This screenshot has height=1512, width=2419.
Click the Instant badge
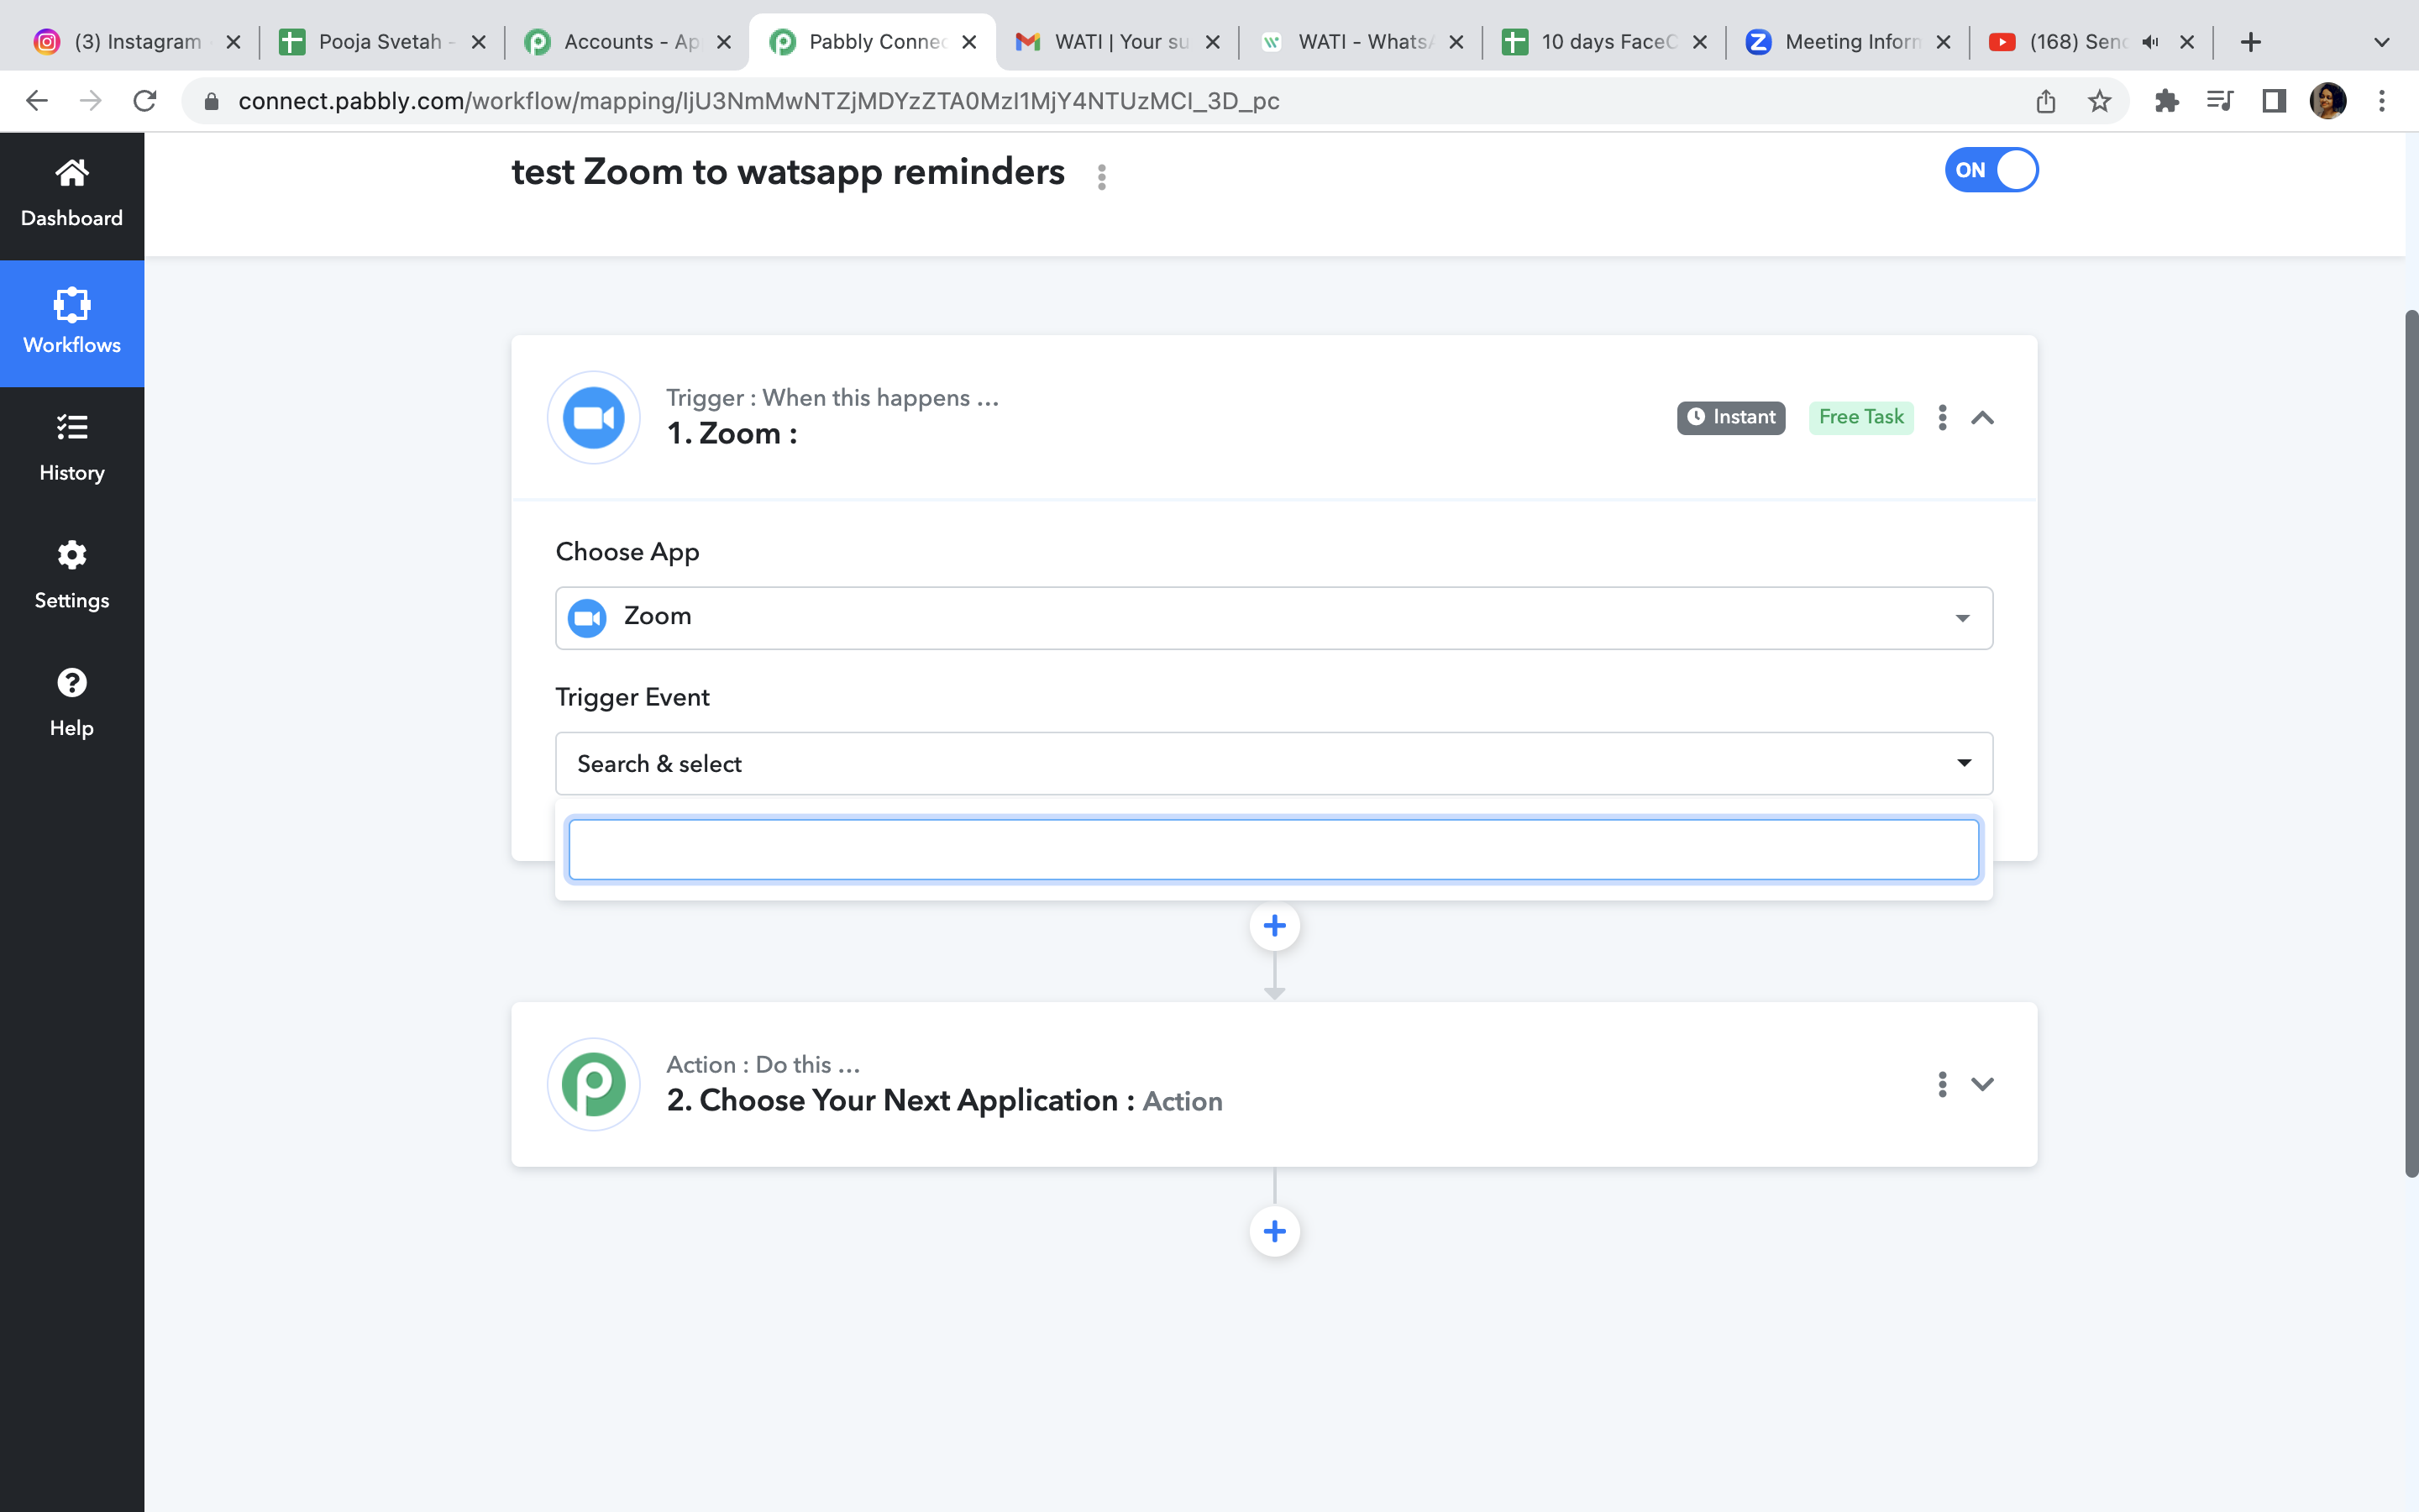click(x=1731, y=417)
